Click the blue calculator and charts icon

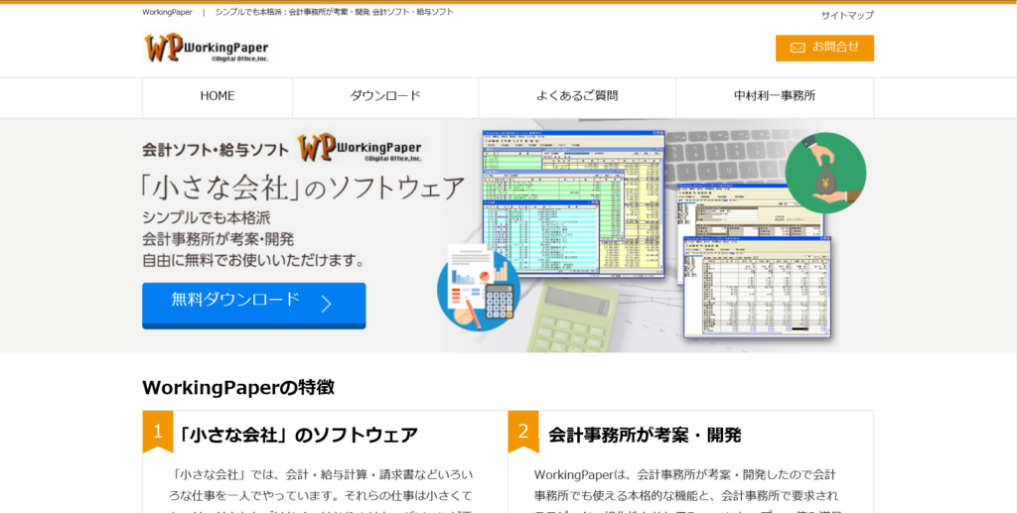coord(479,289)
